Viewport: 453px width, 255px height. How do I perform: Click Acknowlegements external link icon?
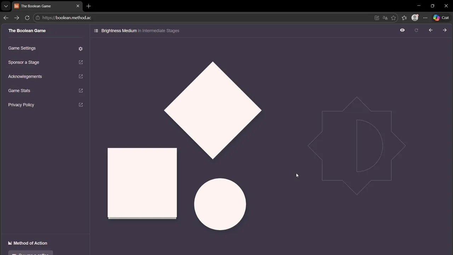pyautogui.click(x=81, y=76)
